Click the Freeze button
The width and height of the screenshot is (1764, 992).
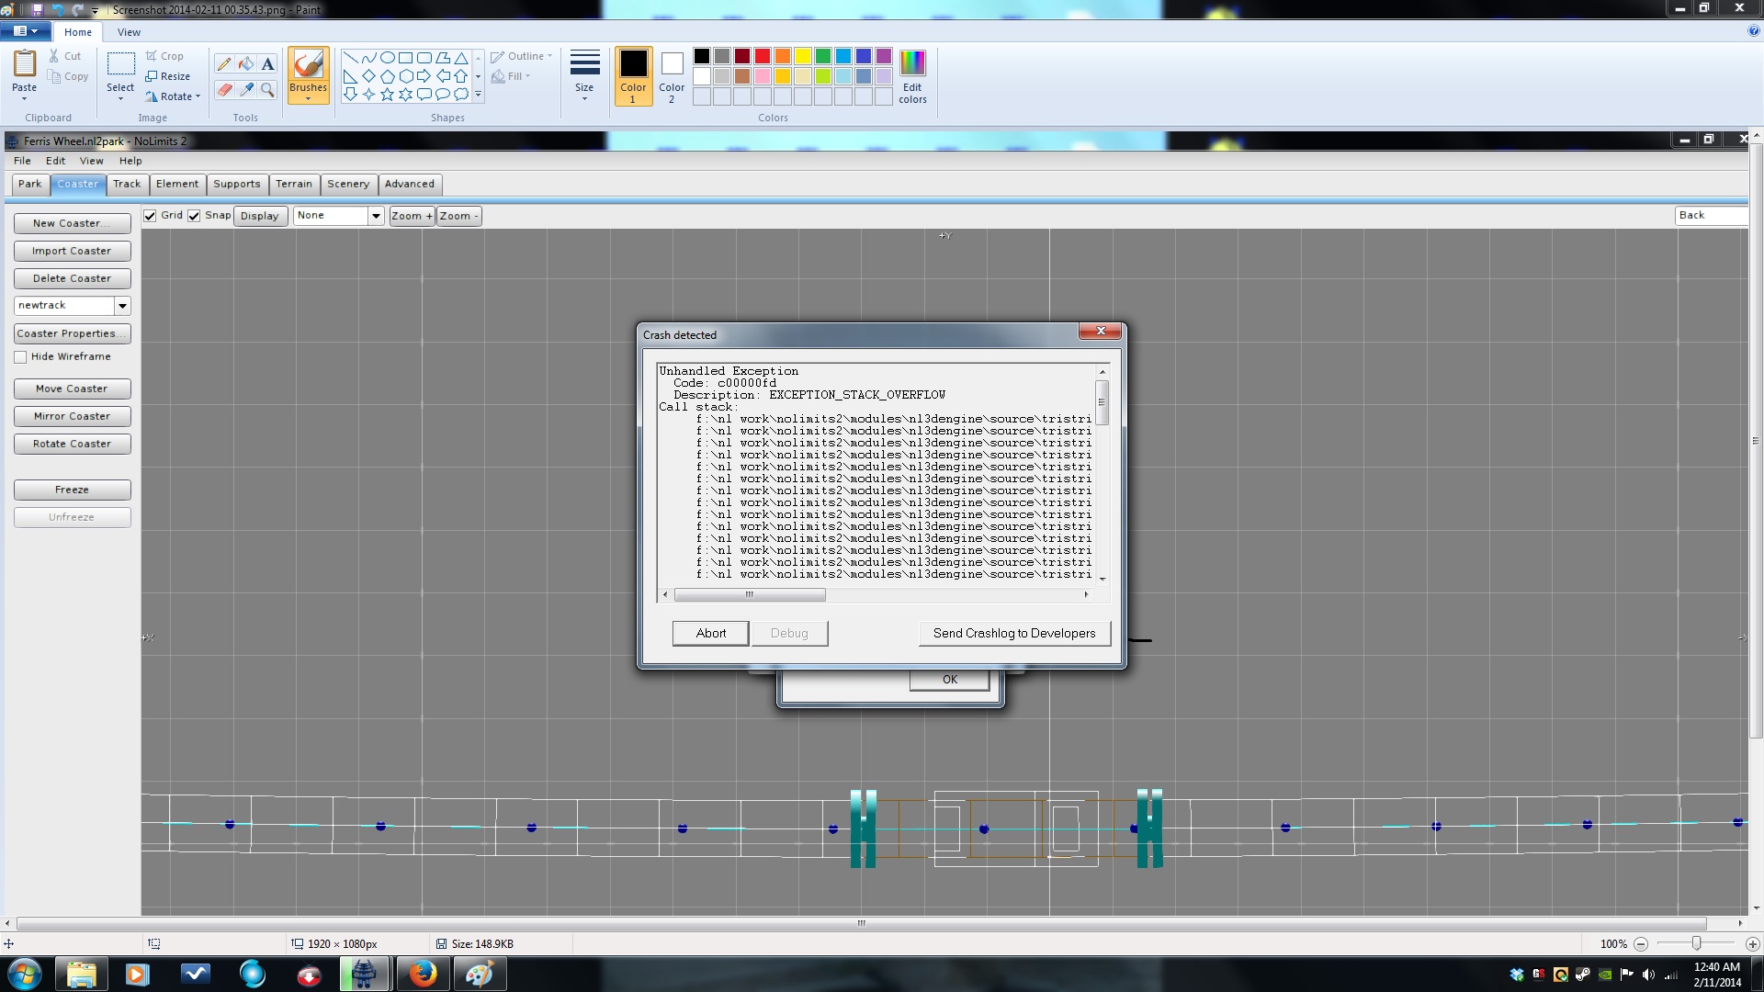coord(72,490)
